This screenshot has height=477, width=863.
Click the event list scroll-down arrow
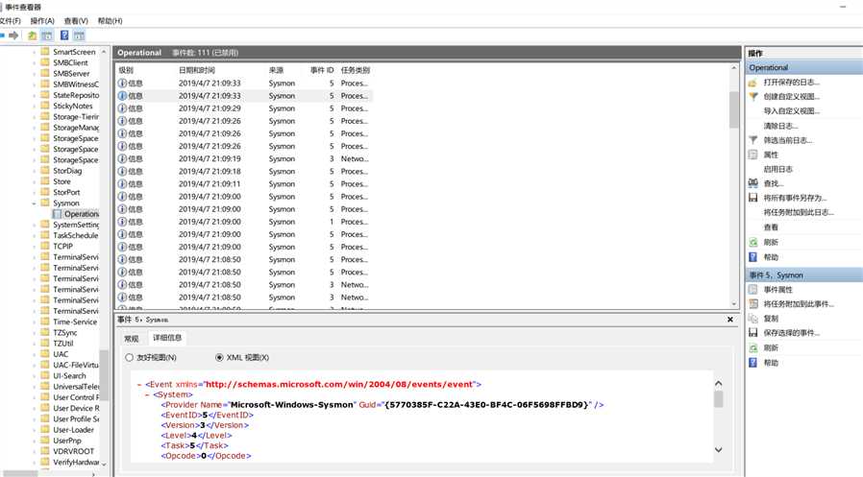pos(733,303)
